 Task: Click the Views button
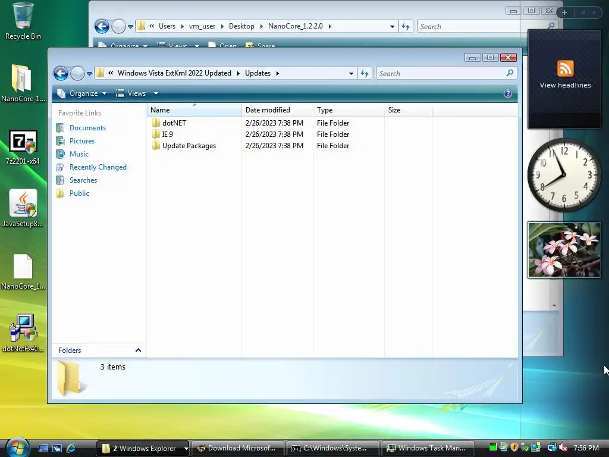point(131,93)
